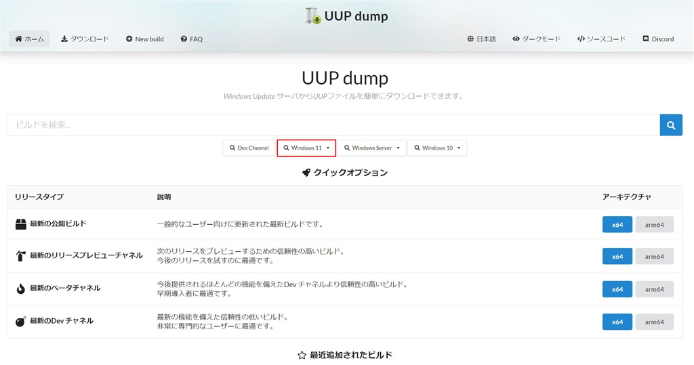This screenshot has height=365, width=694.
Task: Click the UUP dump page heading
Action: click(x=345, y=78)
